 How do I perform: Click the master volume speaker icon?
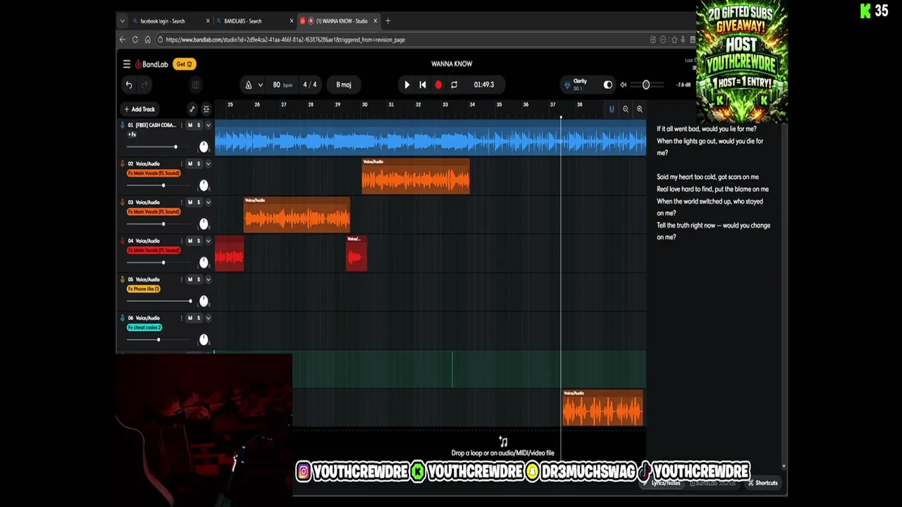tap(623, 84)
